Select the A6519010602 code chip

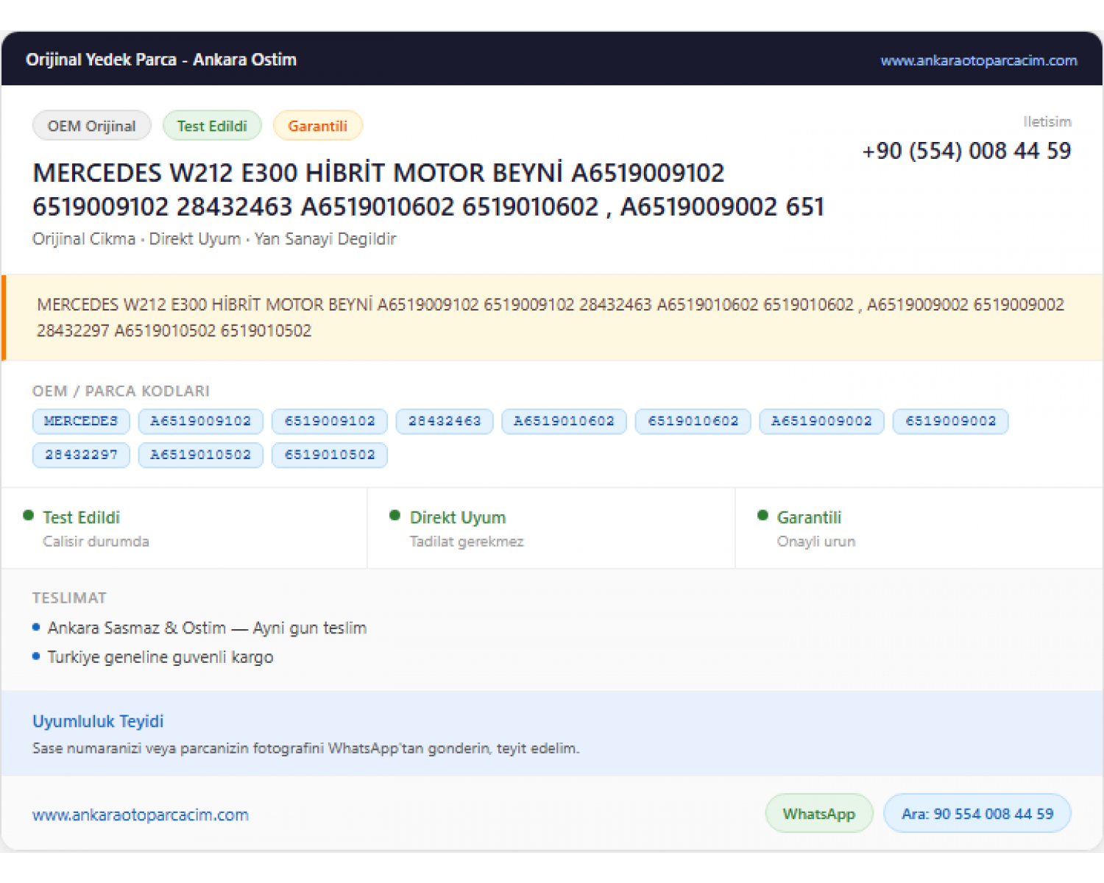click(x=564, y=422)
